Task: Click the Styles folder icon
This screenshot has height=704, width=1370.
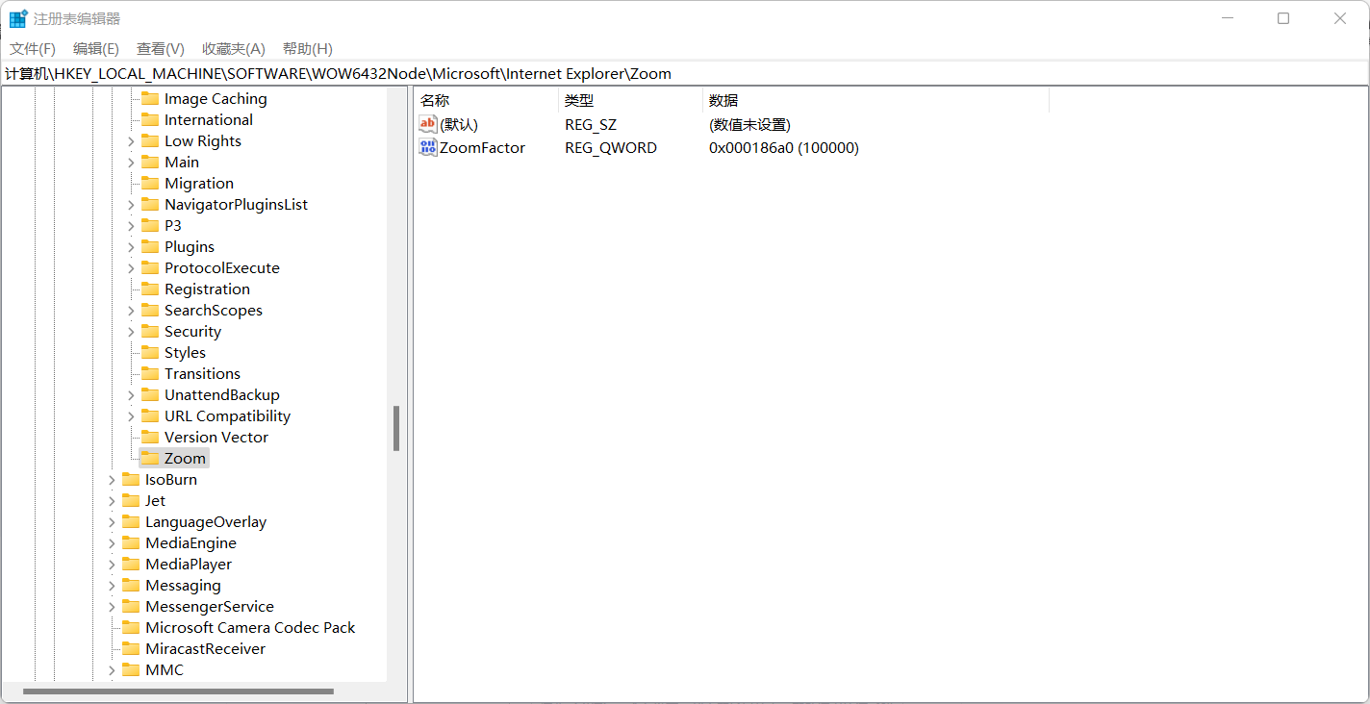Action: tap(150, 352)
